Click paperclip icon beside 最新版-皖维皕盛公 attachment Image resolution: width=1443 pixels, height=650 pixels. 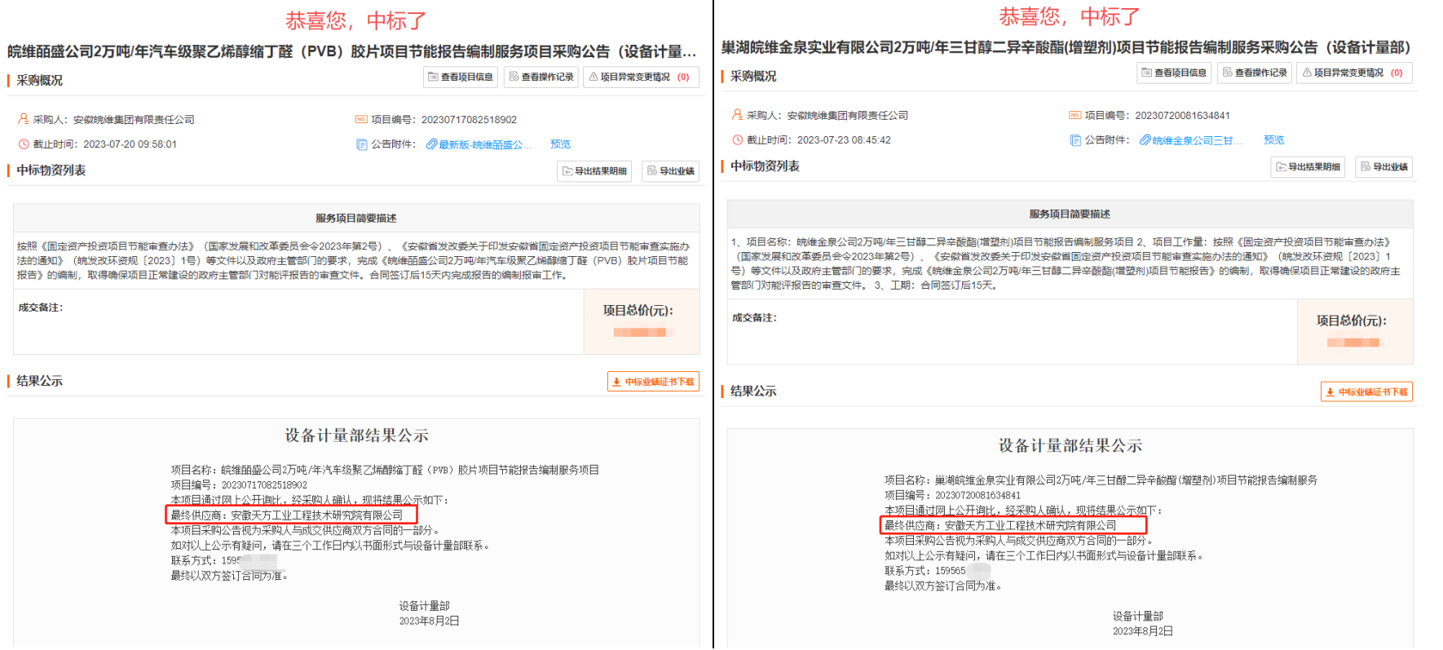click(431, 145)
